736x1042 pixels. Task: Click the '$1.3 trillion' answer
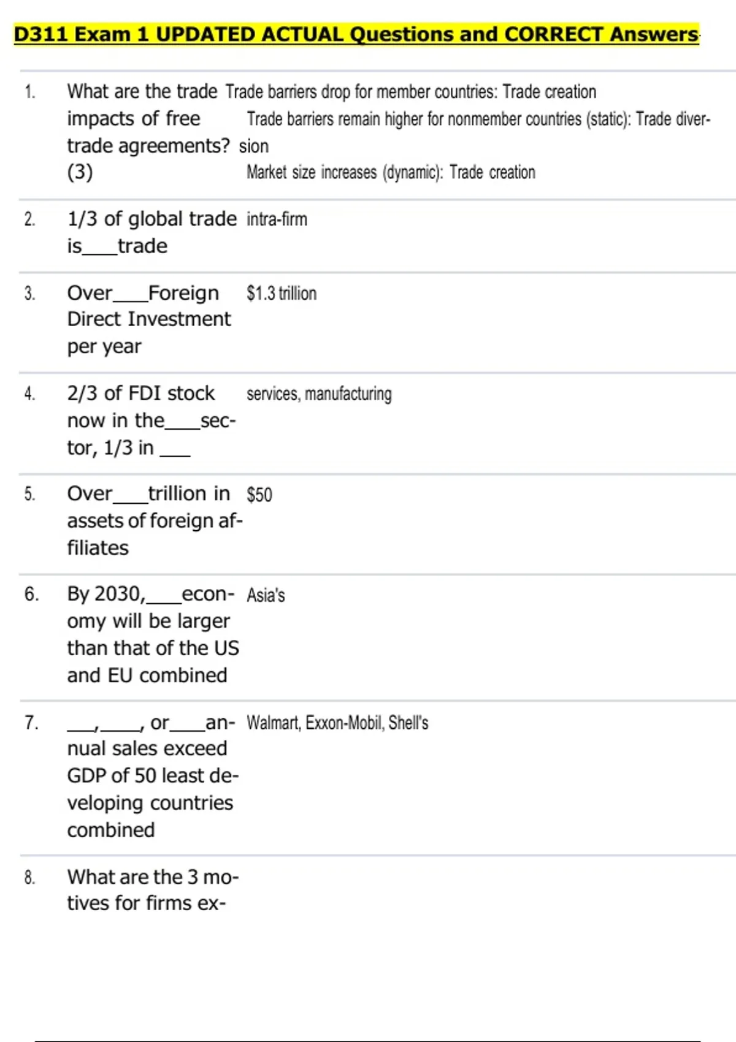pyautogui.click(x=282, y=294)
